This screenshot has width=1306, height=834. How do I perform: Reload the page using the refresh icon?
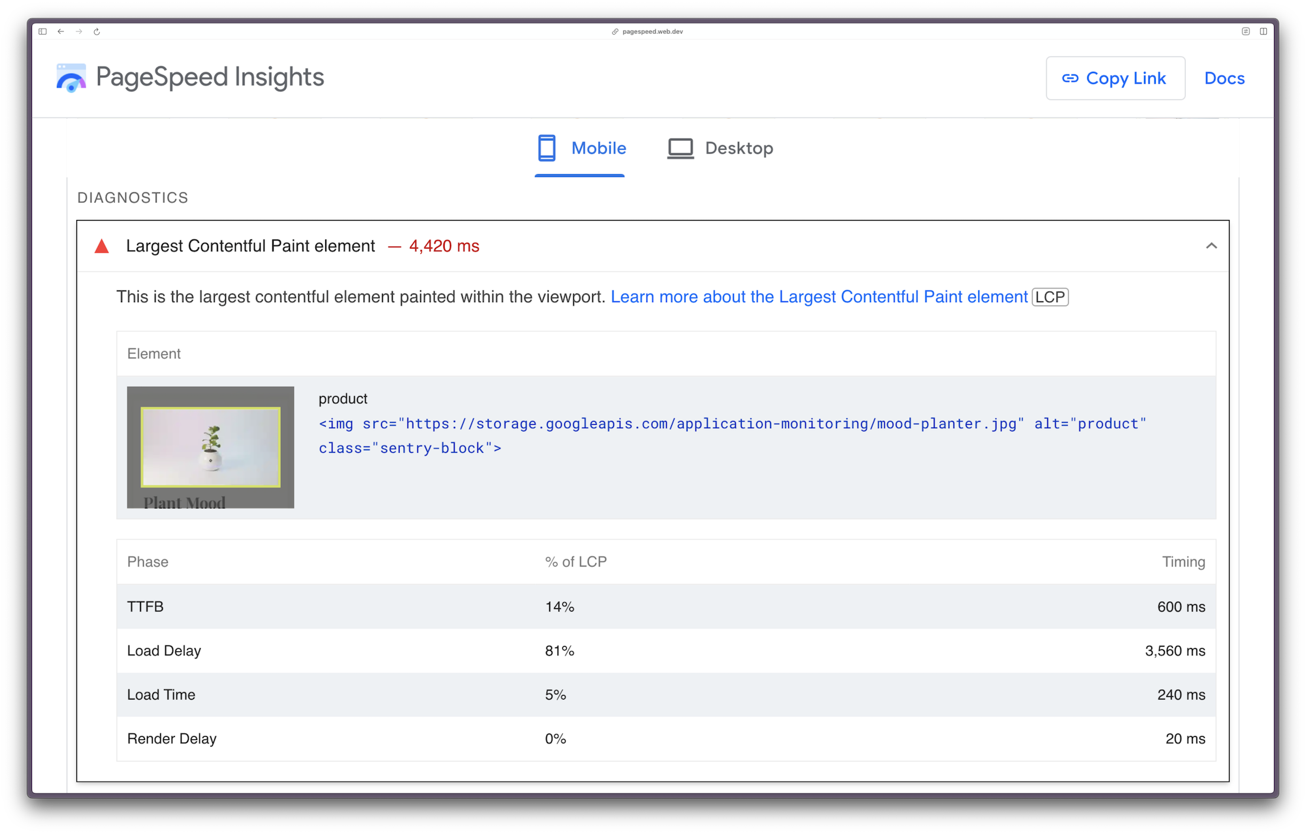click(97, 31)
